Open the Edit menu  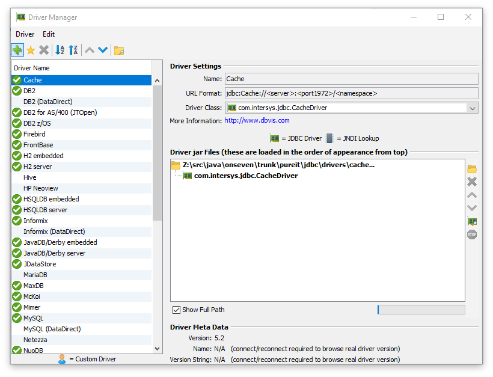[49, 34]
